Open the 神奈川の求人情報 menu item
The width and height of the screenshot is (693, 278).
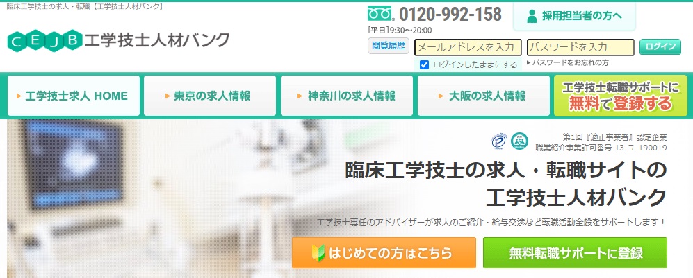(347, 96)
